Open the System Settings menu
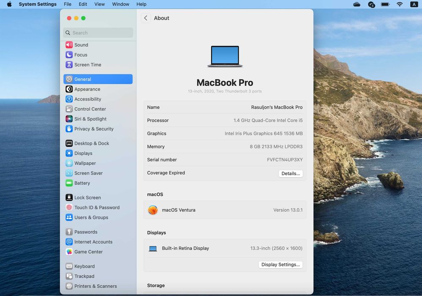 38,4
